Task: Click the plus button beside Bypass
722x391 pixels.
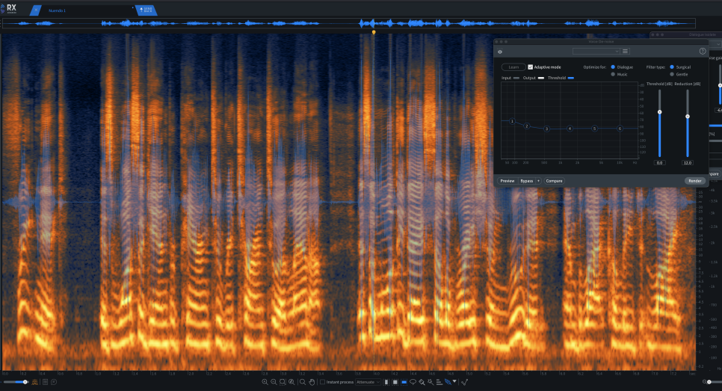Action: pyautogui.click(x=538, y=181)
